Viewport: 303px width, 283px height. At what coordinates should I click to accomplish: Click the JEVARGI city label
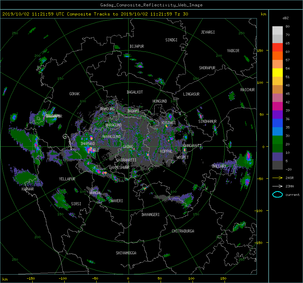pyautogui.click(x=208, y=32)
